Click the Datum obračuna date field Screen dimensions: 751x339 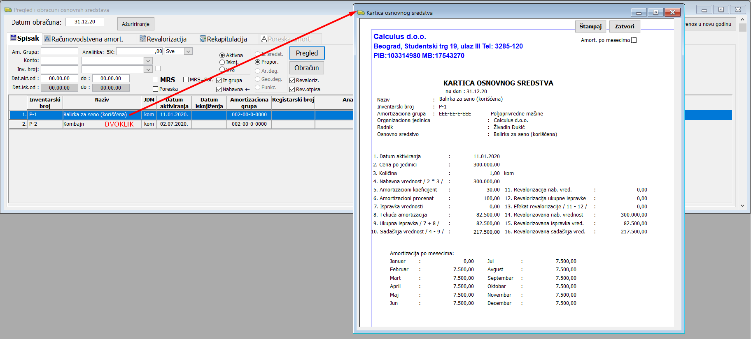tap(85, 22)
